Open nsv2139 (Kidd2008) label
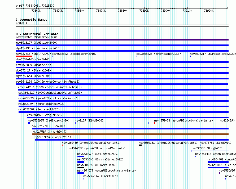 [x=89, y=120]
